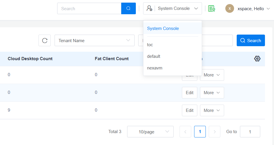Click the refresh icon button
This screenshot has height=145, width=274.
pos(45,40)
